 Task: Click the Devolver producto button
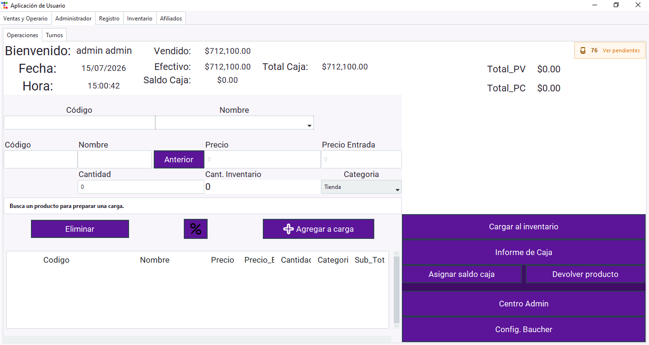click(x=585, y=275)
